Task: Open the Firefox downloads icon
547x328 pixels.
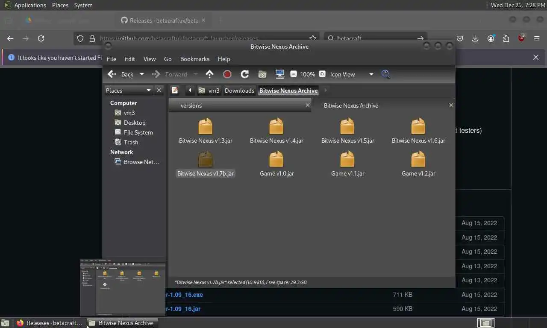Action: [475, 38]
